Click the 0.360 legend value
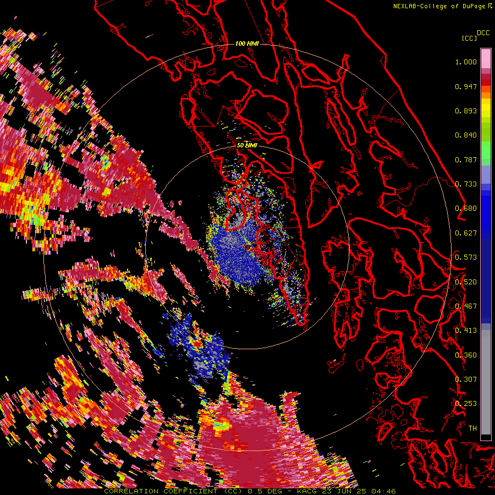495x495 pixels. tap(466, 355)
